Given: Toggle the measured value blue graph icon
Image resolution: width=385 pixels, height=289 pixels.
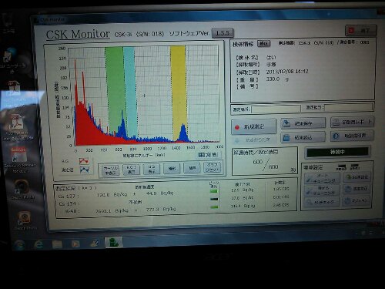Looking at the screenshot, I should [x=85, y=170].
